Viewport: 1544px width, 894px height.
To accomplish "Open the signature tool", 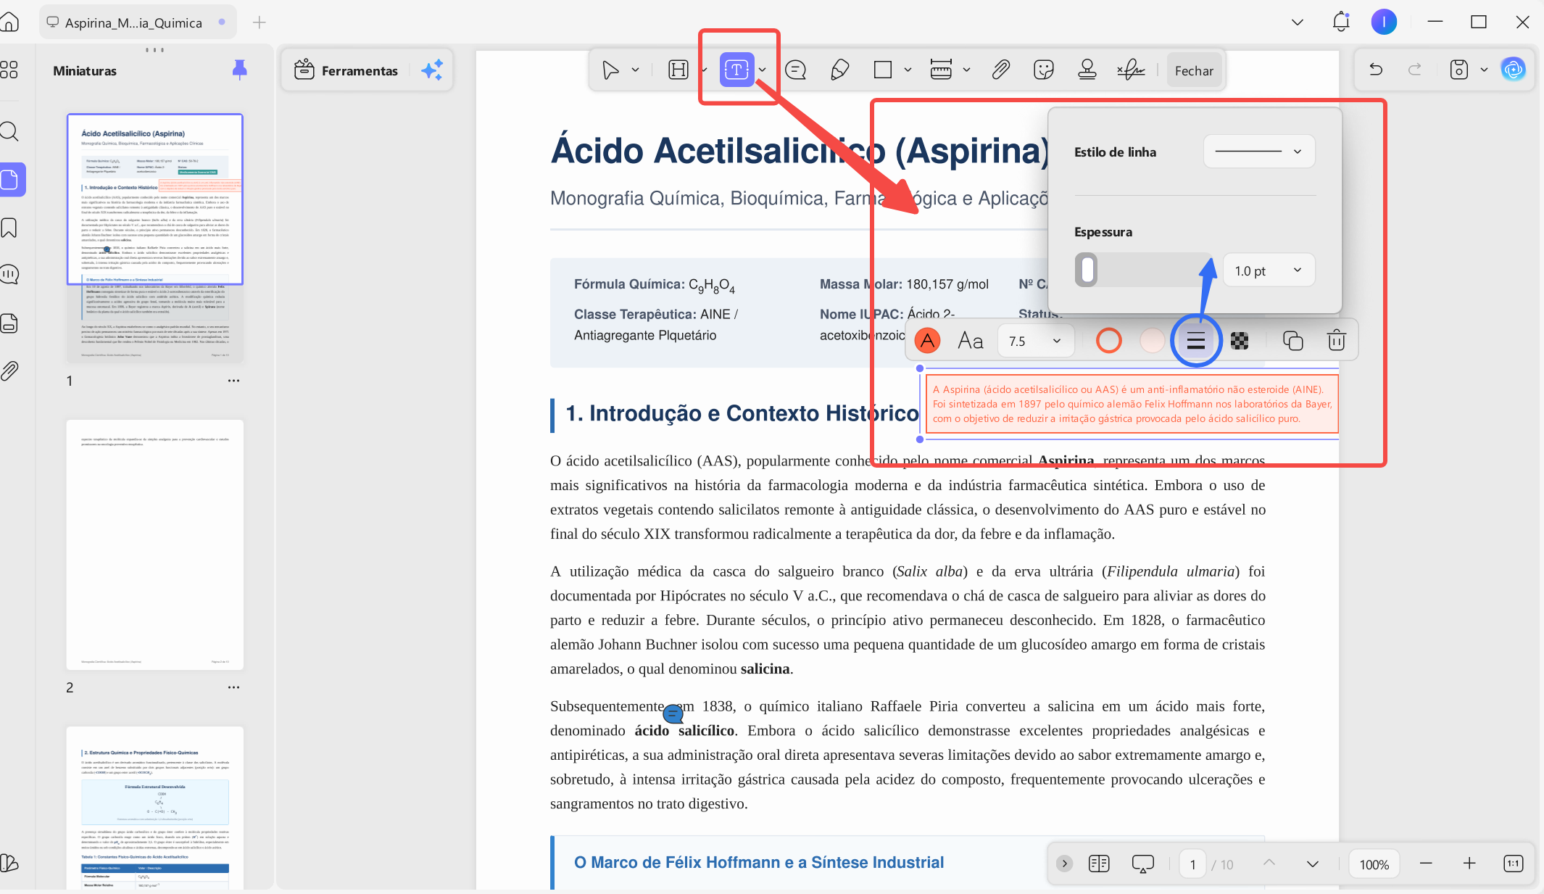I will coord(1131,70).
